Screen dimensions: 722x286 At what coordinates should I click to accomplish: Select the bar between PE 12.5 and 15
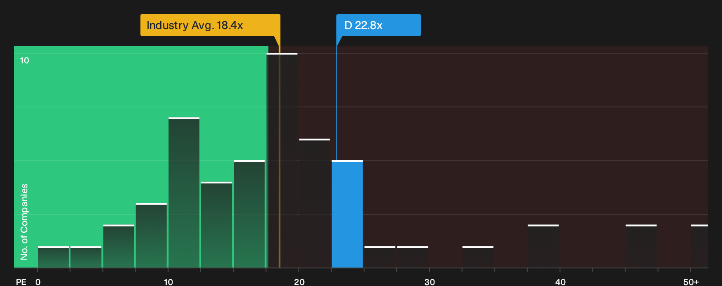tap(217, 225)
